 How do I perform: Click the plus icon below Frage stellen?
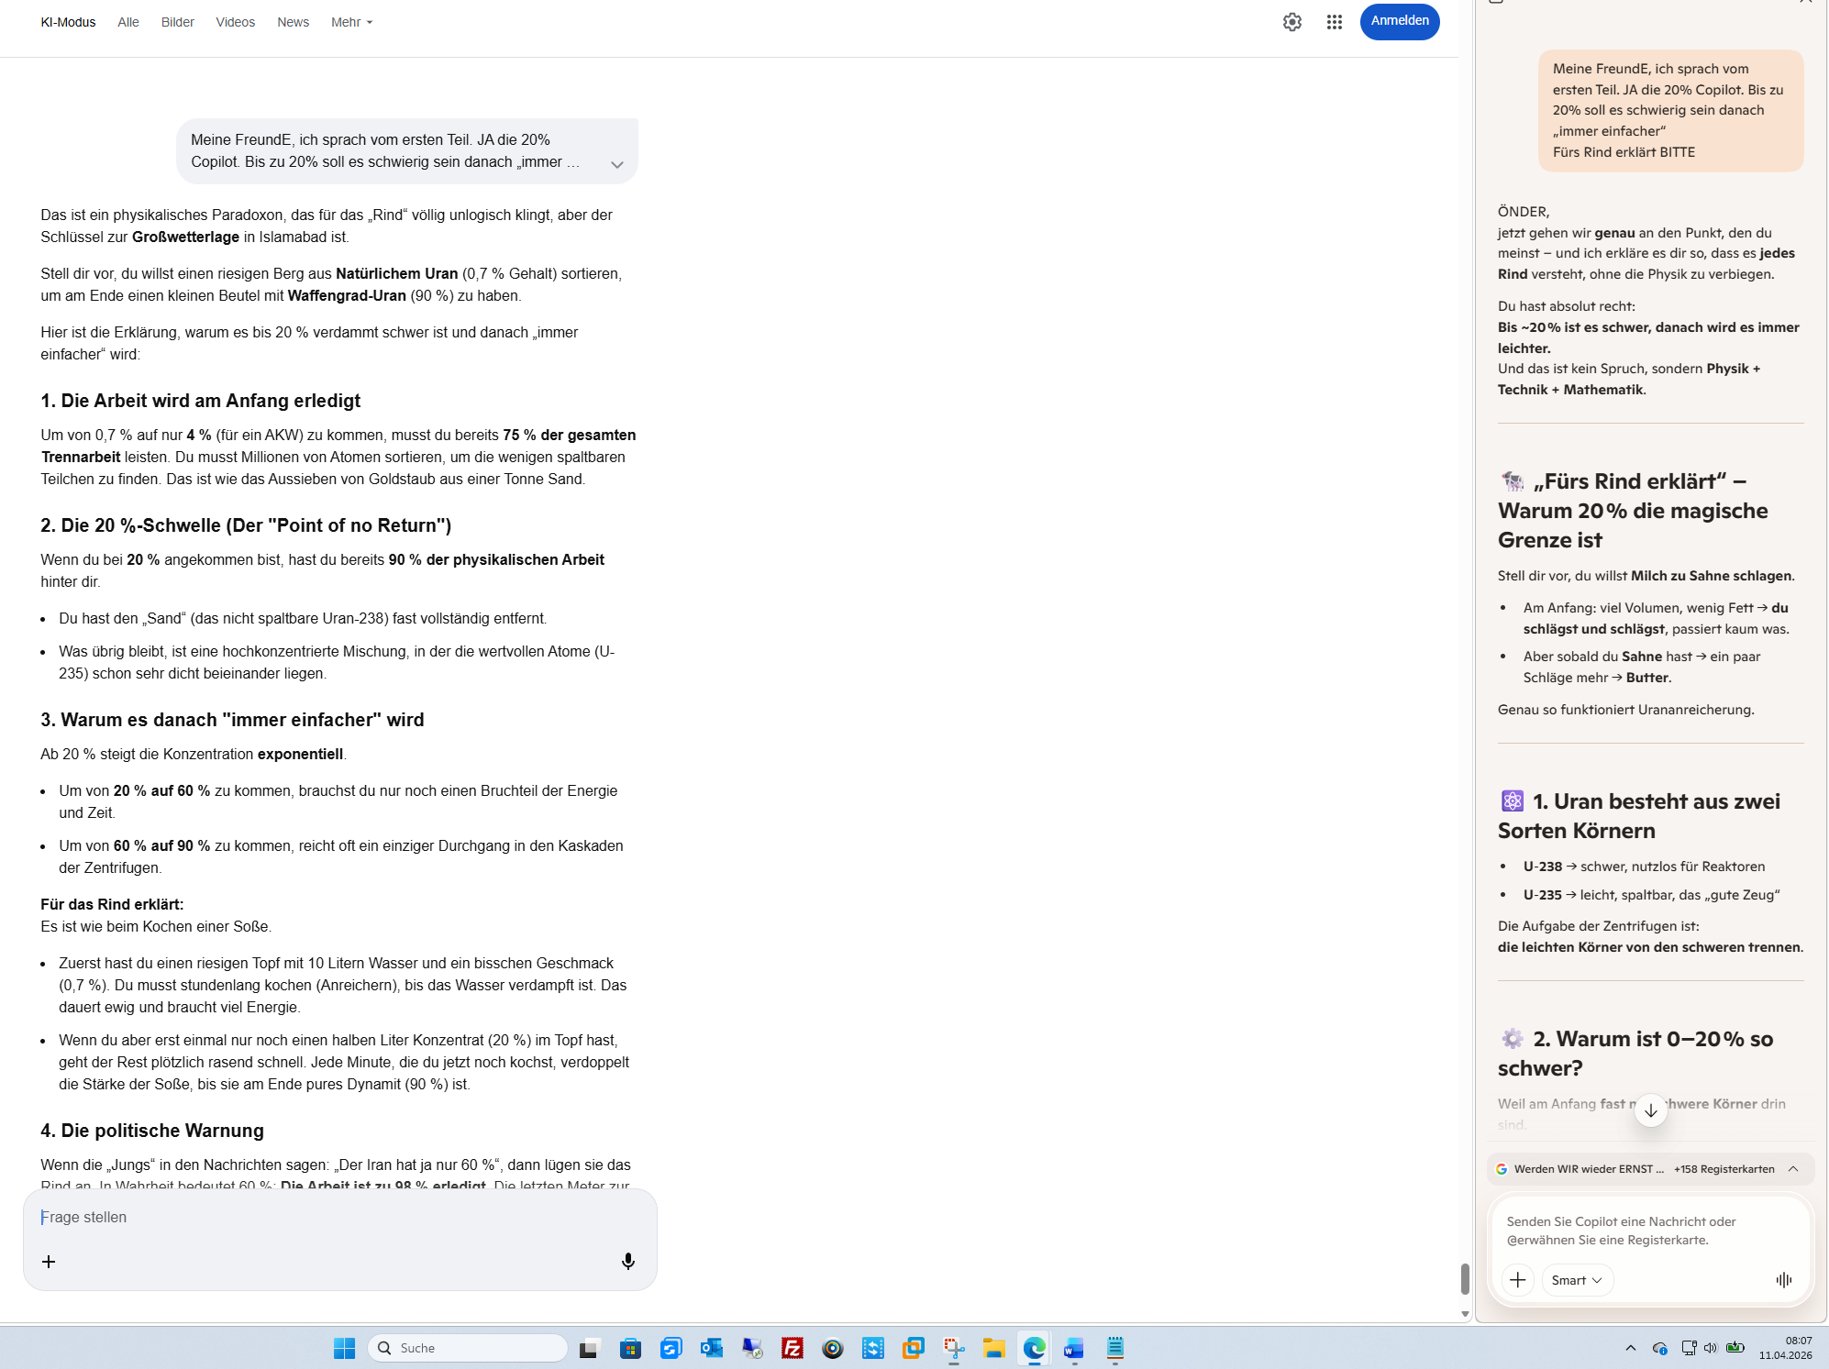point(49,1262)
